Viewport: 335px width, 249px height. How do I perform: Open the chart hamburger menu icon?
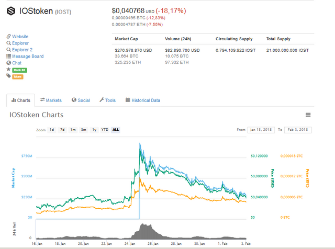pos(308,115)
